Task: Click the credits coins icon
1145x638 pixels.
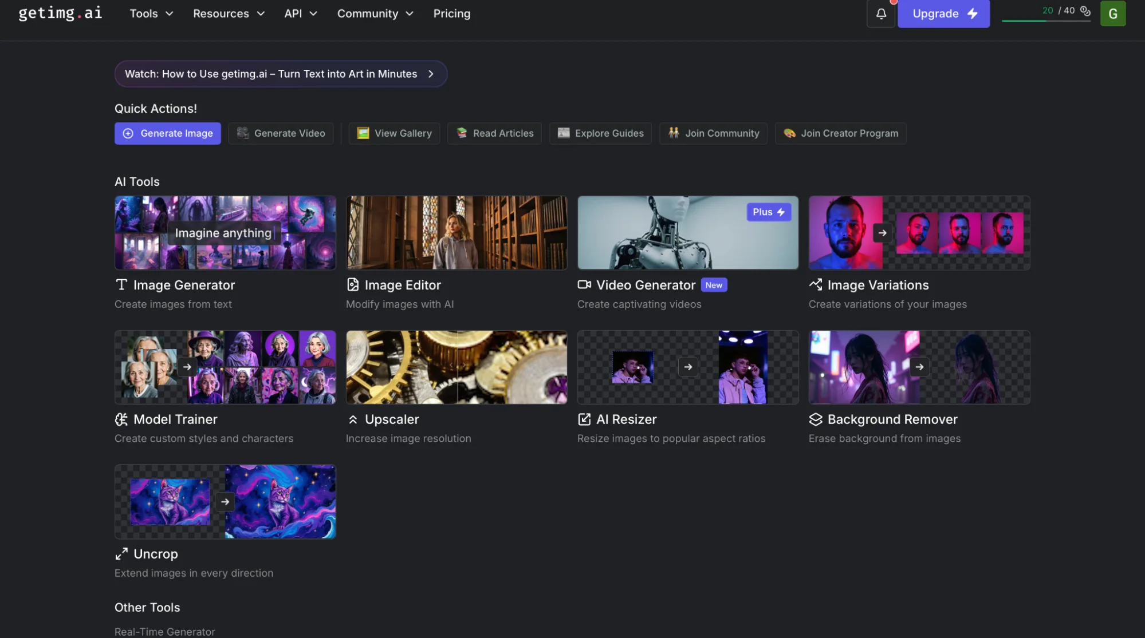Action: click(1085, 11)
